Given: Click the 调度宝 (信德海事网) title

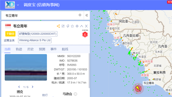Looking at the screenshot, I should point(42,5).
